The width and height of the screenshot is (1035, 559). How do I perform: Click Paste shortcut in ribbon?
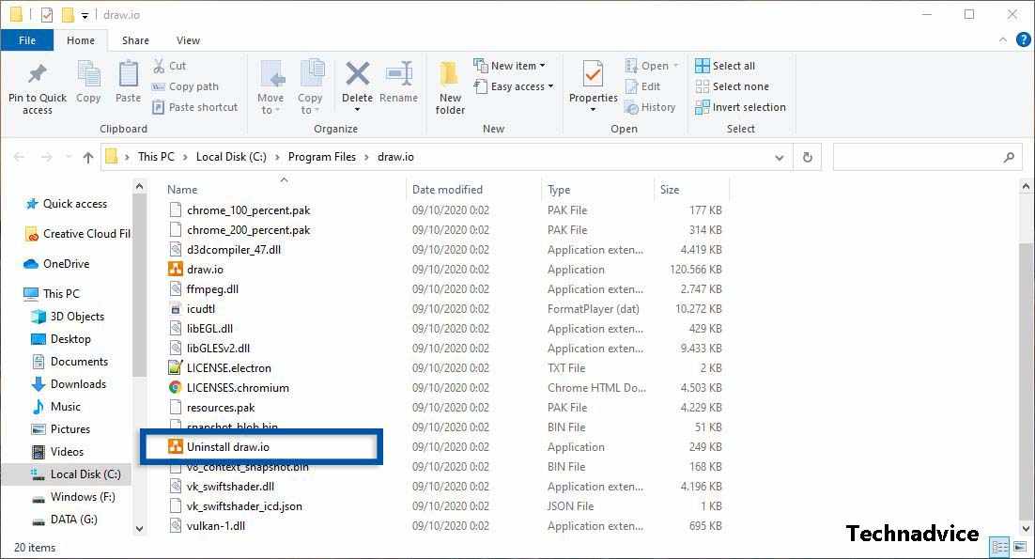point(194,107)
